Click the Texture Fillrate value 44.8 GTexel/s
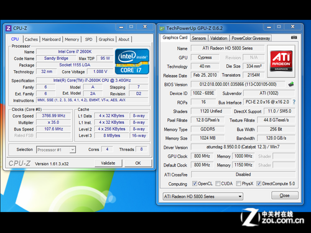The height and width of the screenshot is (233, 311). pyautogui.click(x=276, y=120)
